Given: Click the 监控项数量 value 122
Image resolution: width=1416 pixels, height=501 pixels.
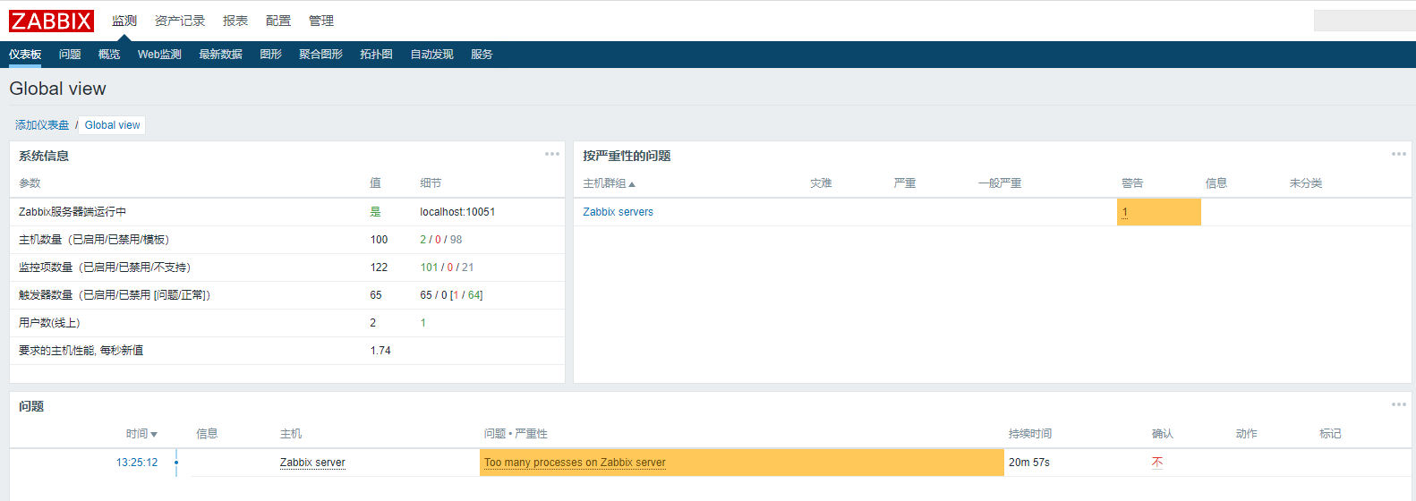Looking at the screenshot, I should click(379, 267).
